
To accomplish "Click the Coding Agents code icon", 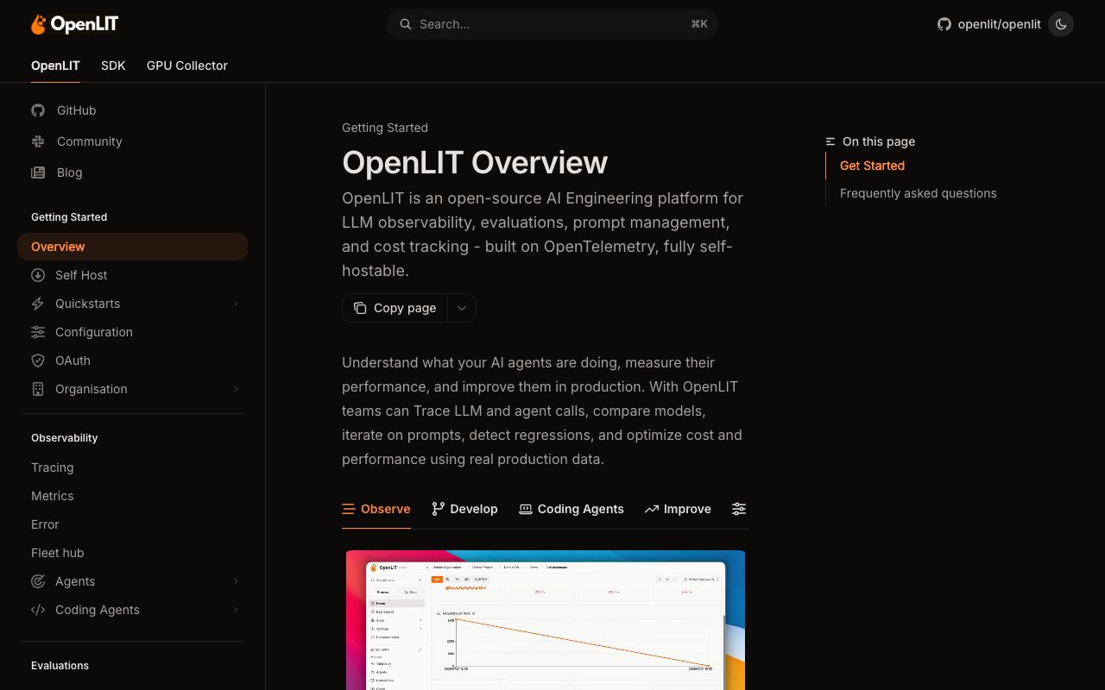I will pos(38,610).
